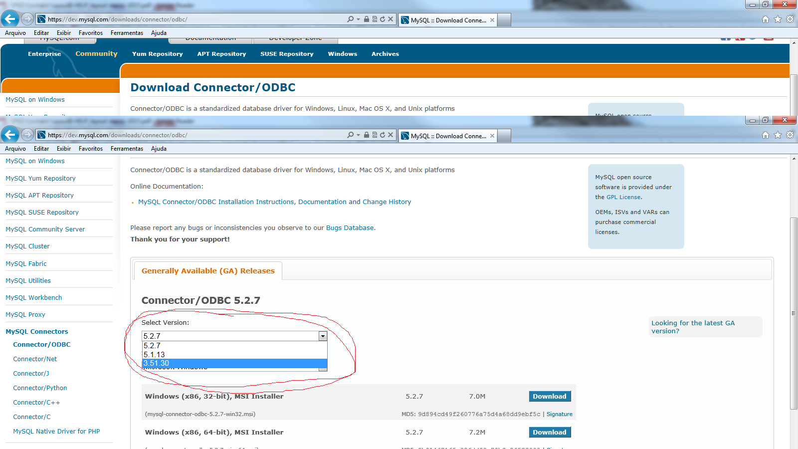Viewport: 798px width, 449px height.
Task: Click the search magnifier in the lower window address bar
Action: (351, 135)
